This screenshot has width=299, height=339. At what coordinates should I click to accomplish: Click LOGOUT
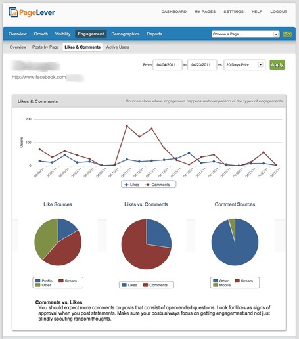pos(279,12)
